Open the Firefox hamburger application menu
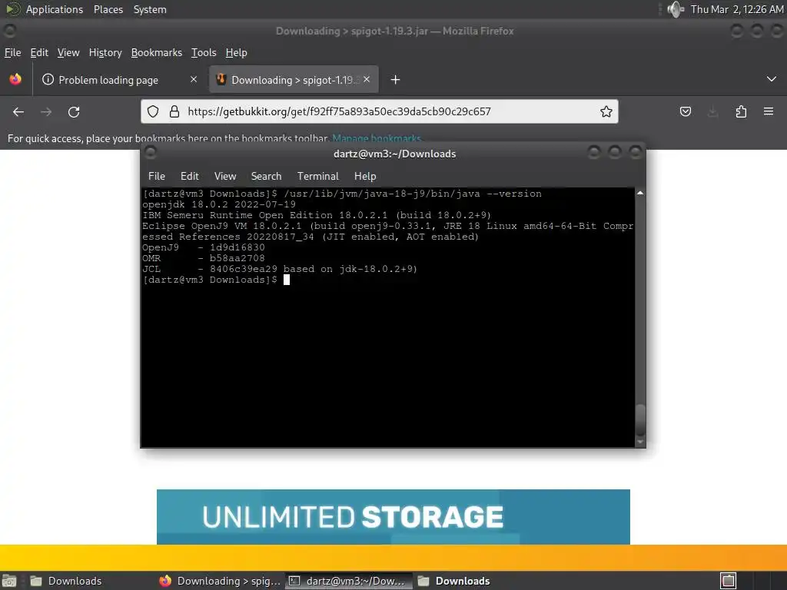This screenshot has width=787, height=590. click(769, 111)
